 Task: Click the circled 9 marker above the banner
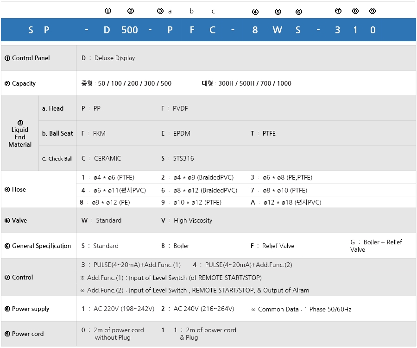point(373,11)
